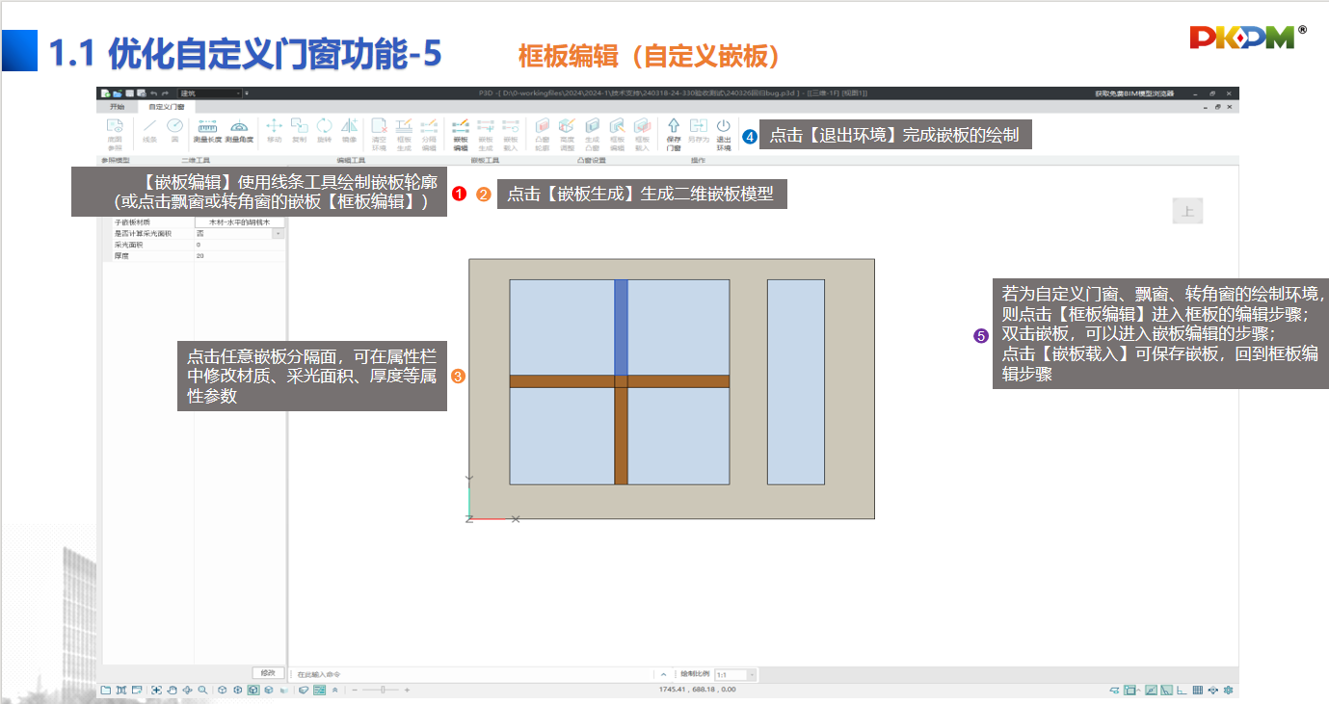The width and height of the screenshot is (1329, 704).
Task: Select the 自定义门窗 ribbon tab
Action: tap(166, 106)
